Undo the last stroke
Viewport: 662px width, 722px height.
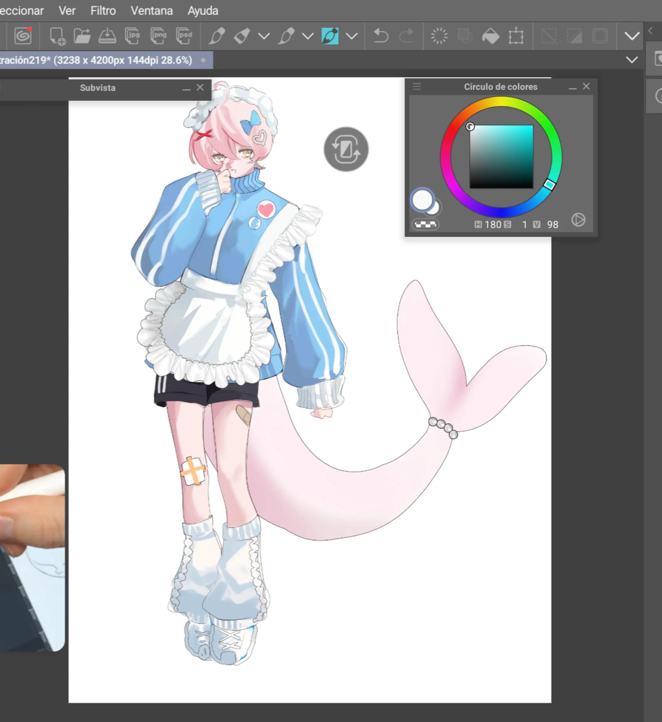pyautogui.click(x=381, y=36)
